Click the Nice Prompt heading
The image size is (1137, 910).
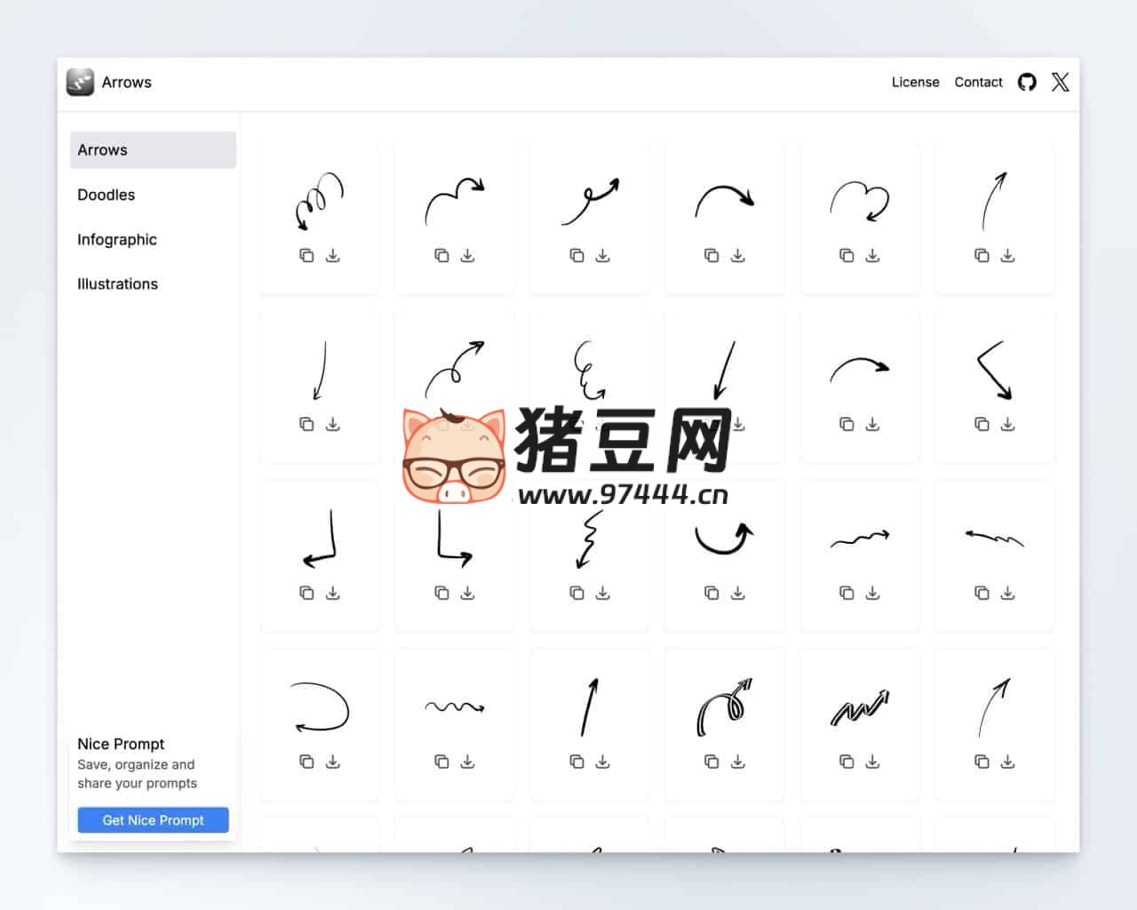[121, 744]
